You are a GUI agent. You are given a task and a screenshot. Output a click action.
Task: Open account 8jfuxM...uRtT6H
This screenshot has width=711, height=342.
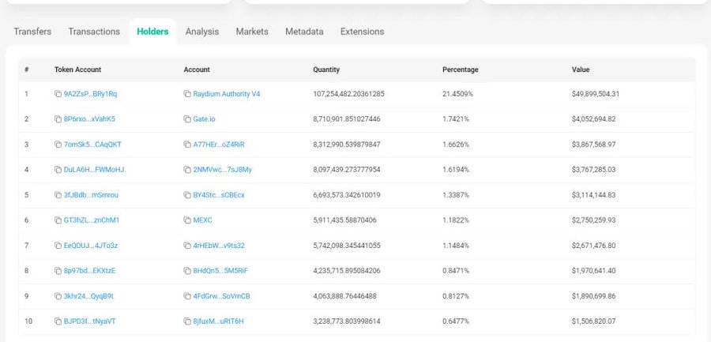219,321
